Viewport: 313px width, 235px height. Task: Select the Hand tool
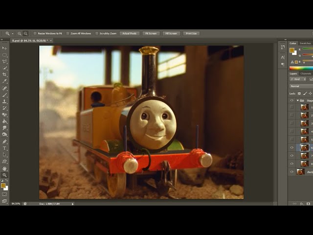4,168
